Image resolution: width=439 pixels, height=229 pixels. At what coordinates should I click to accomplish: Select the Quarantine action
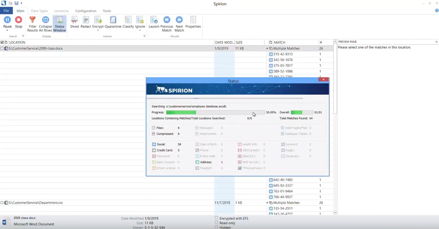click(x=113, y=22)
